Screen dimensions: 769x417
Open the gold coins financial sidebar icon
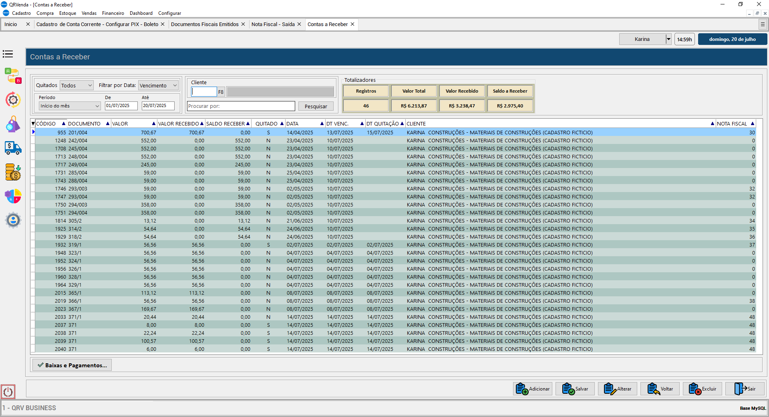coord(13,172)
